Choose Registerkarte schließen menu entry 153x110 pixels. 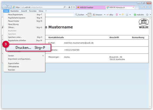tap(24, 40)
